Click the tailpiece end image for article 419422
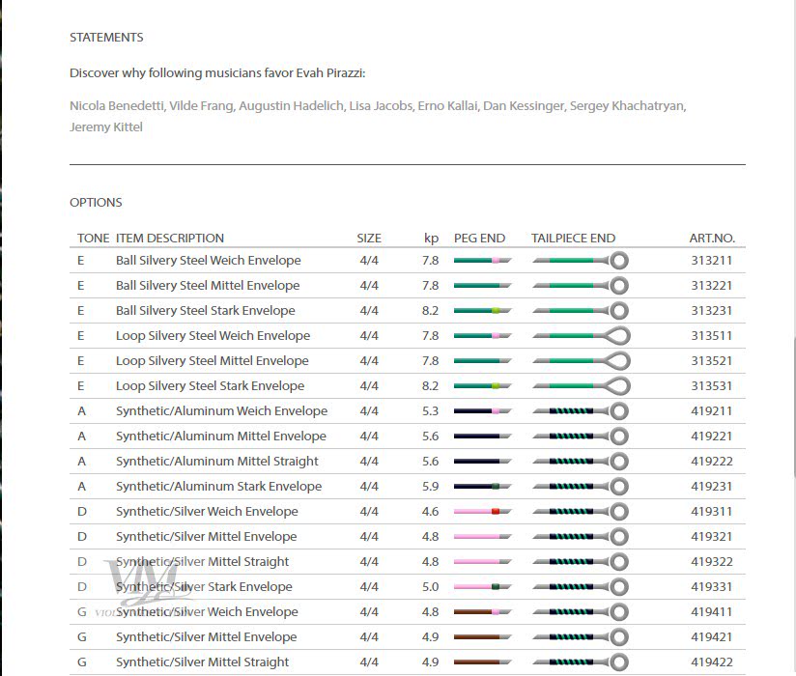Screen dimensions: 796x676 [581, 662]
